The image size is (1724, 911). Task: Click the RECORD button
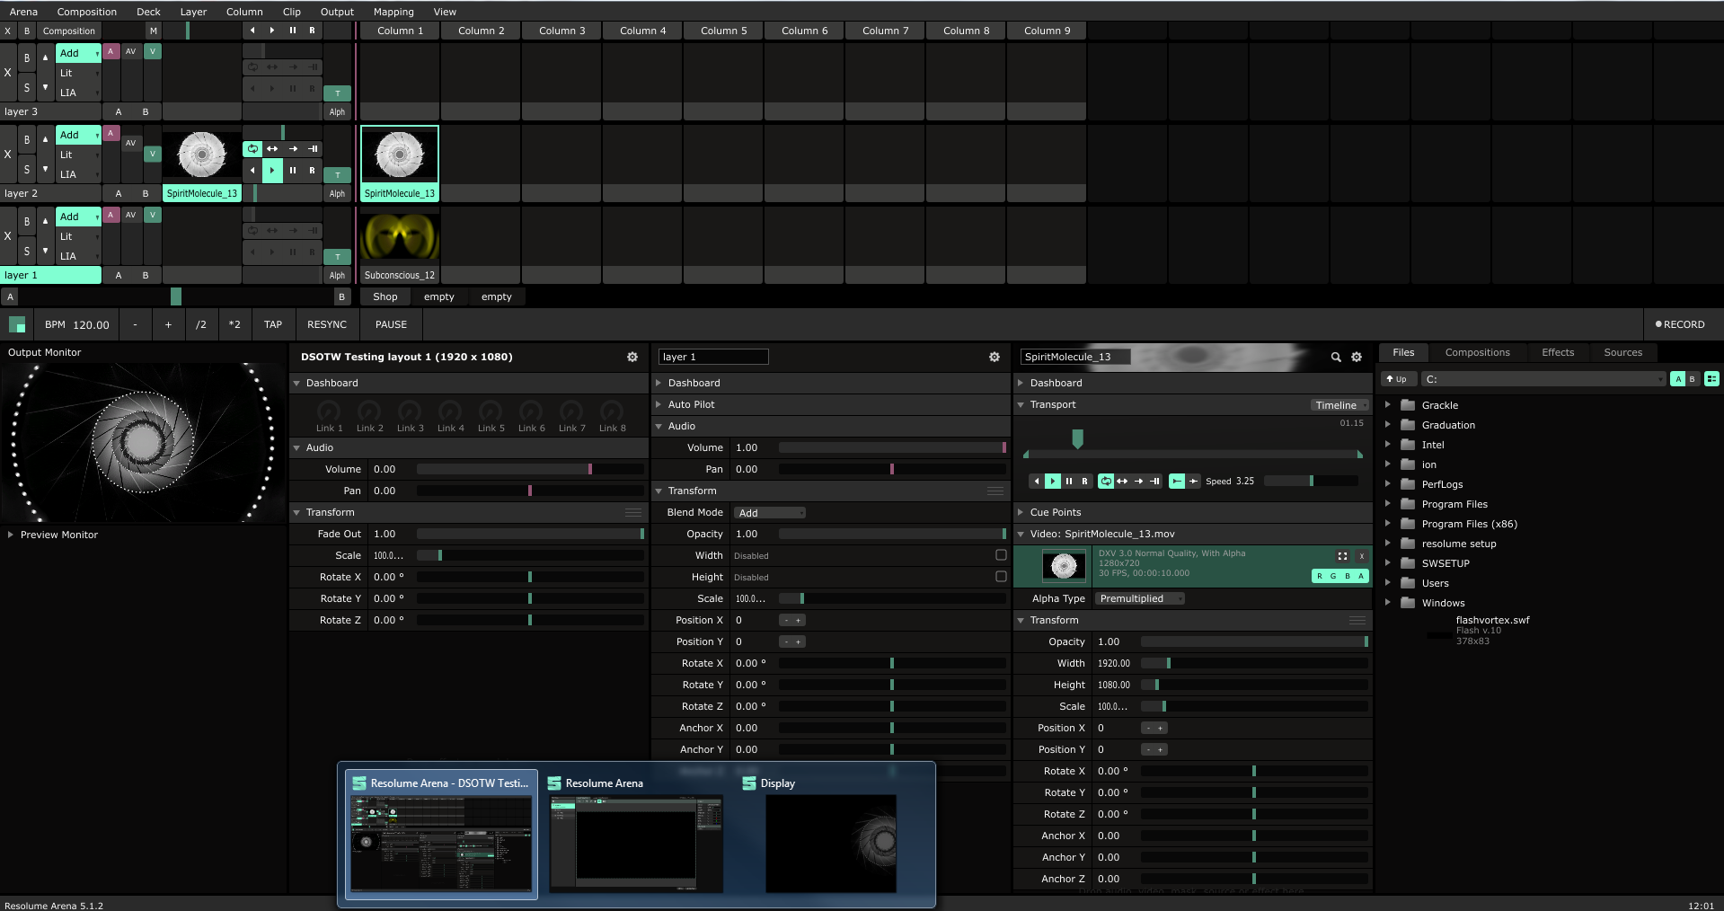click(1679, 325)
